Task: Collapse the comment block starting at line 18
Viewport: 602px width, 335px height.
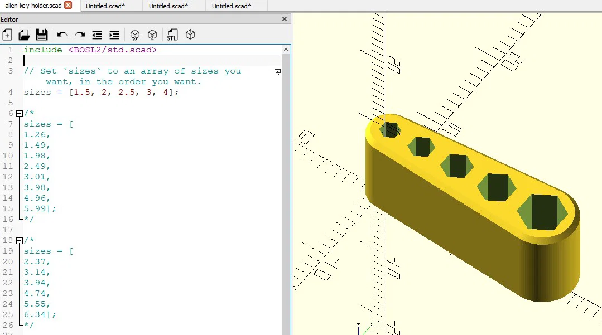Action: pyautogui.click(x=19, y=241)
